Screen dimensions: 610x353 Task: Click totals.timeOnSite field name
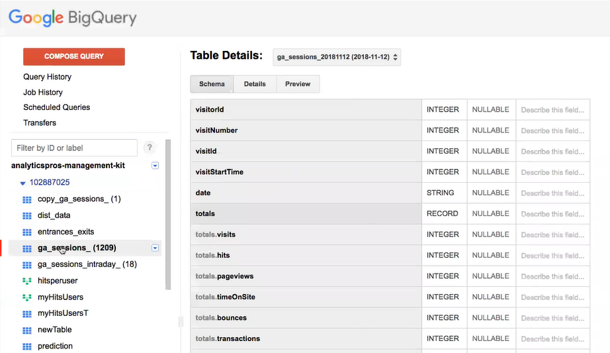click(225, 297)
